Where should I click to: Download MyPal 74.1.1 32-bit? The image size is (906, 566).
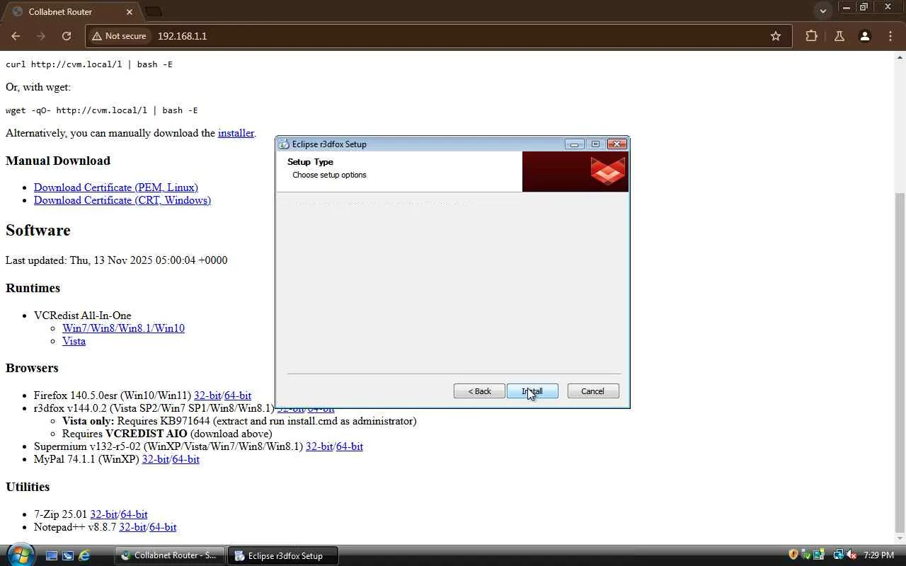[x=156, y=459]
